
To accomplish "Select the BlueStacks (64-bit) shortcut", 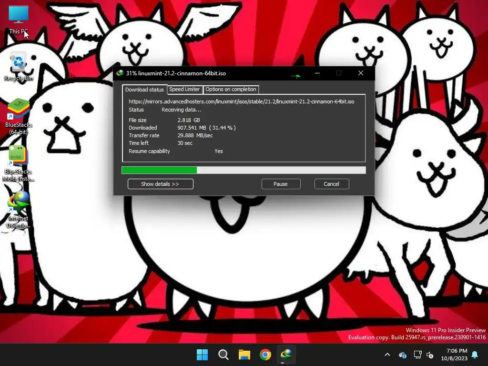I will tap(19, 117).
